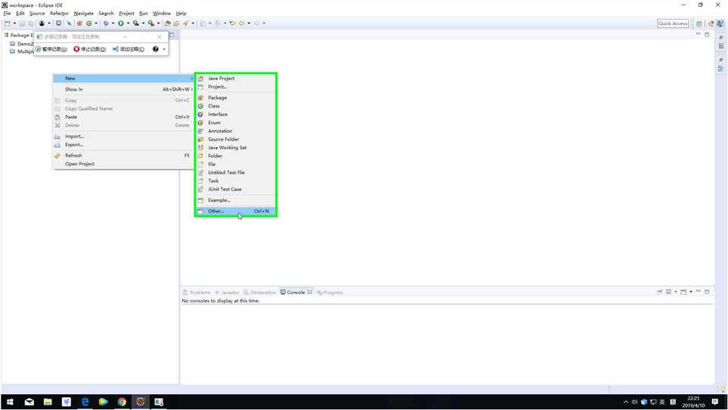Image resolution: width=728 pixels, height=410 pixels.
Task: Open dropdown next to New toolbar icon
Action: tap(14, 23)
